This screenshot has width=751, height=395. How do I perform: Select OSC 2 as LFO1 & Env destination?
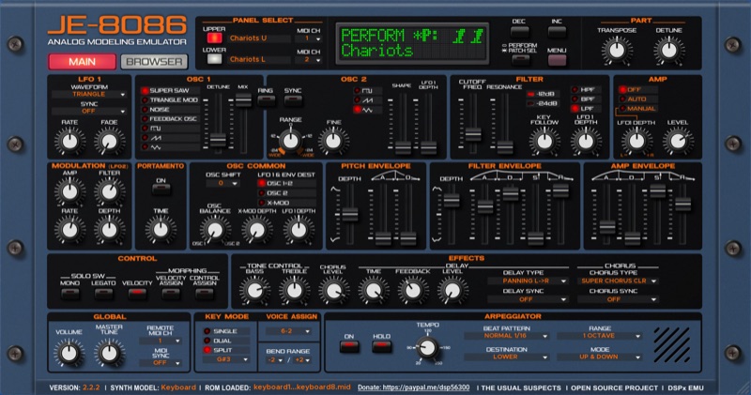pos(286,193)
